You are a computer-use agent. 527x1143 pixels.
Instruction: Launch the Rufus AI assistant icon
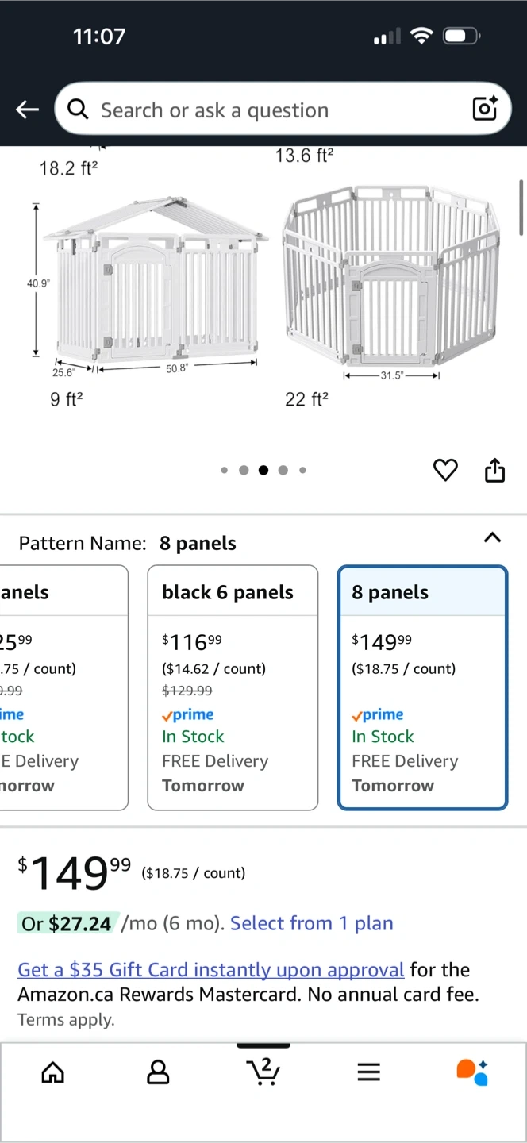[472, 1072]
